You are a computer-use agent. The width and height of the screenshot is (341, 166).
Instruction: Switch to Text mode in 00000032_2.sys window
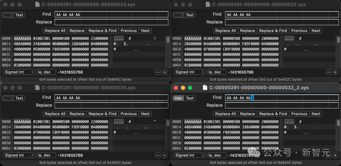click(190, 98)
